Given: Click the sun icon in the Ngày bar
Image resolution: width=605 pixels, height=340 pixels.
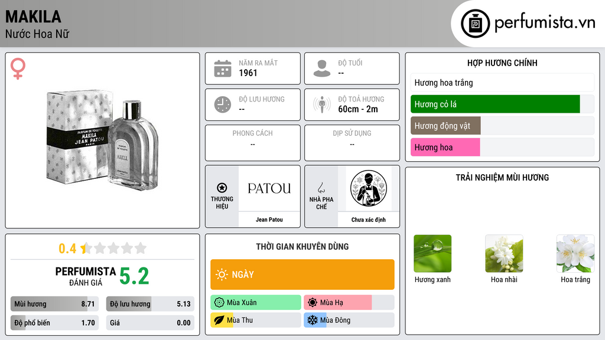Looking at the screenshot, I should 222,274.
